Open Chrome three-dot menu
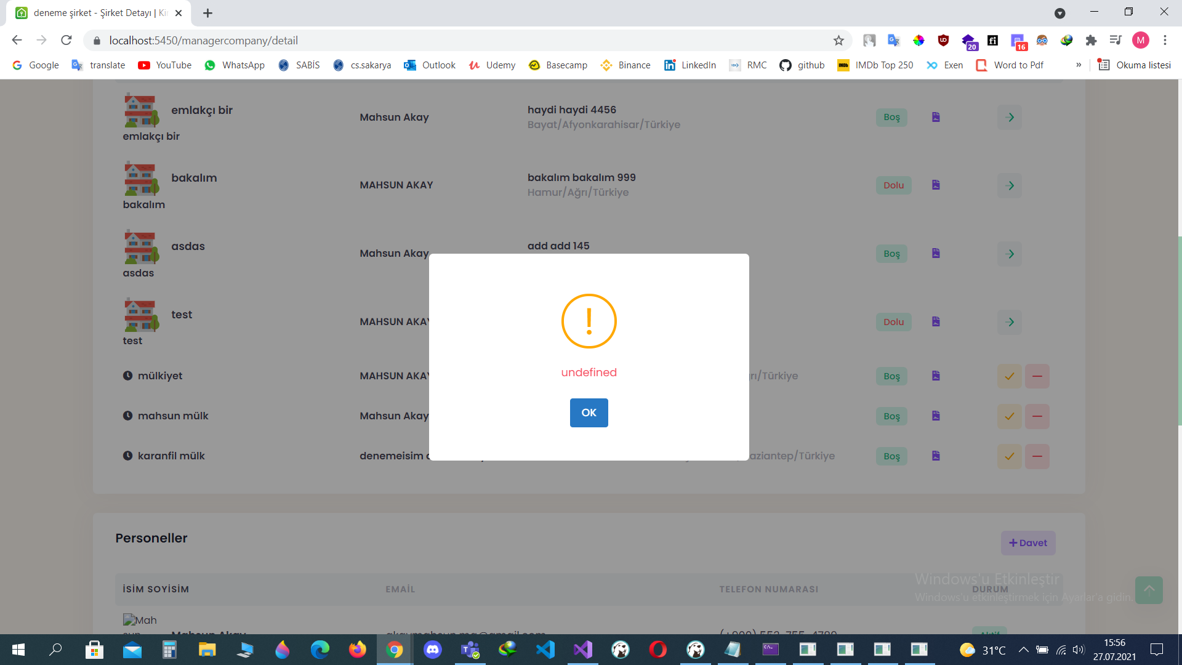This screenshot has height=665, width=1182. click(1165, 40)
